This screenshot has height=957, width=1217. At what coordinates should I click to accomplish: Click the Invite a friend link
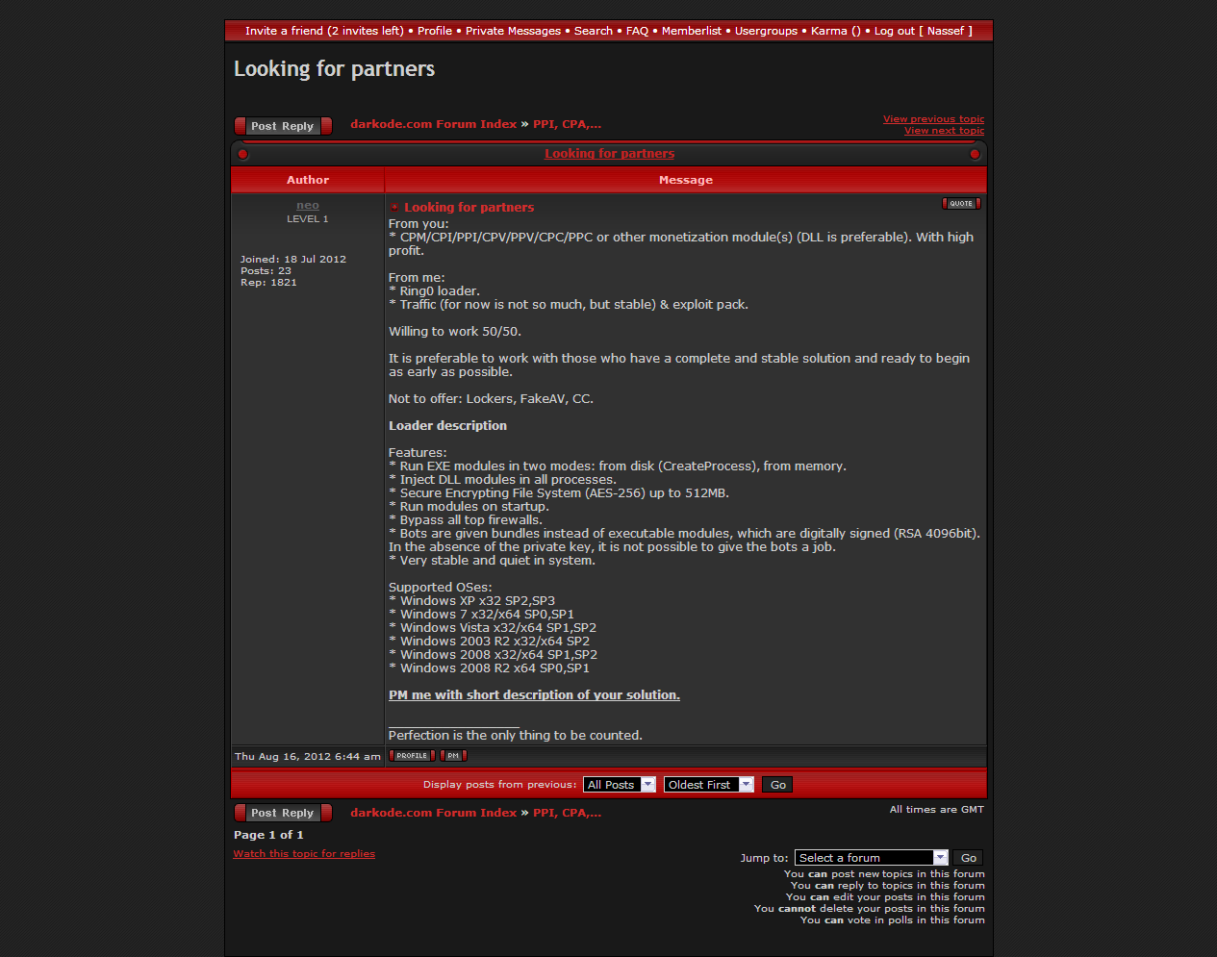coord(323,31)
